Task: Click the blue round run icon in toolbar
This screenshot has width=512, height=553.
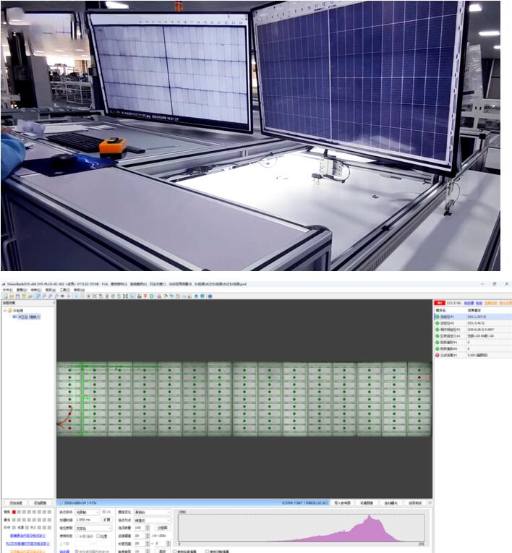Action: (76, 296)
